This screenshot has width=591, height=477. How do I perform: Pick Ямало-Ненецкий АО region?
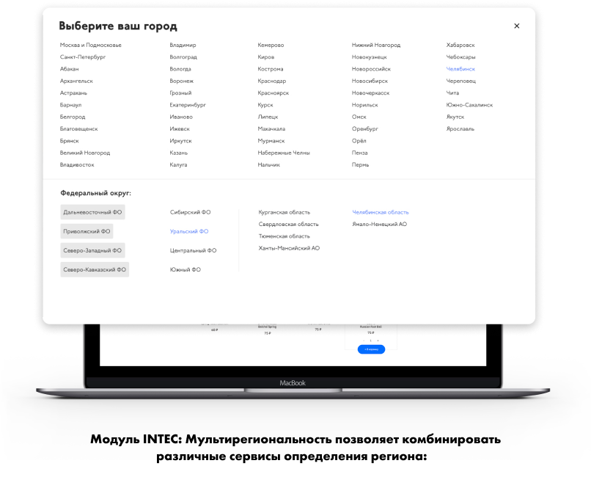coord(379,225)
